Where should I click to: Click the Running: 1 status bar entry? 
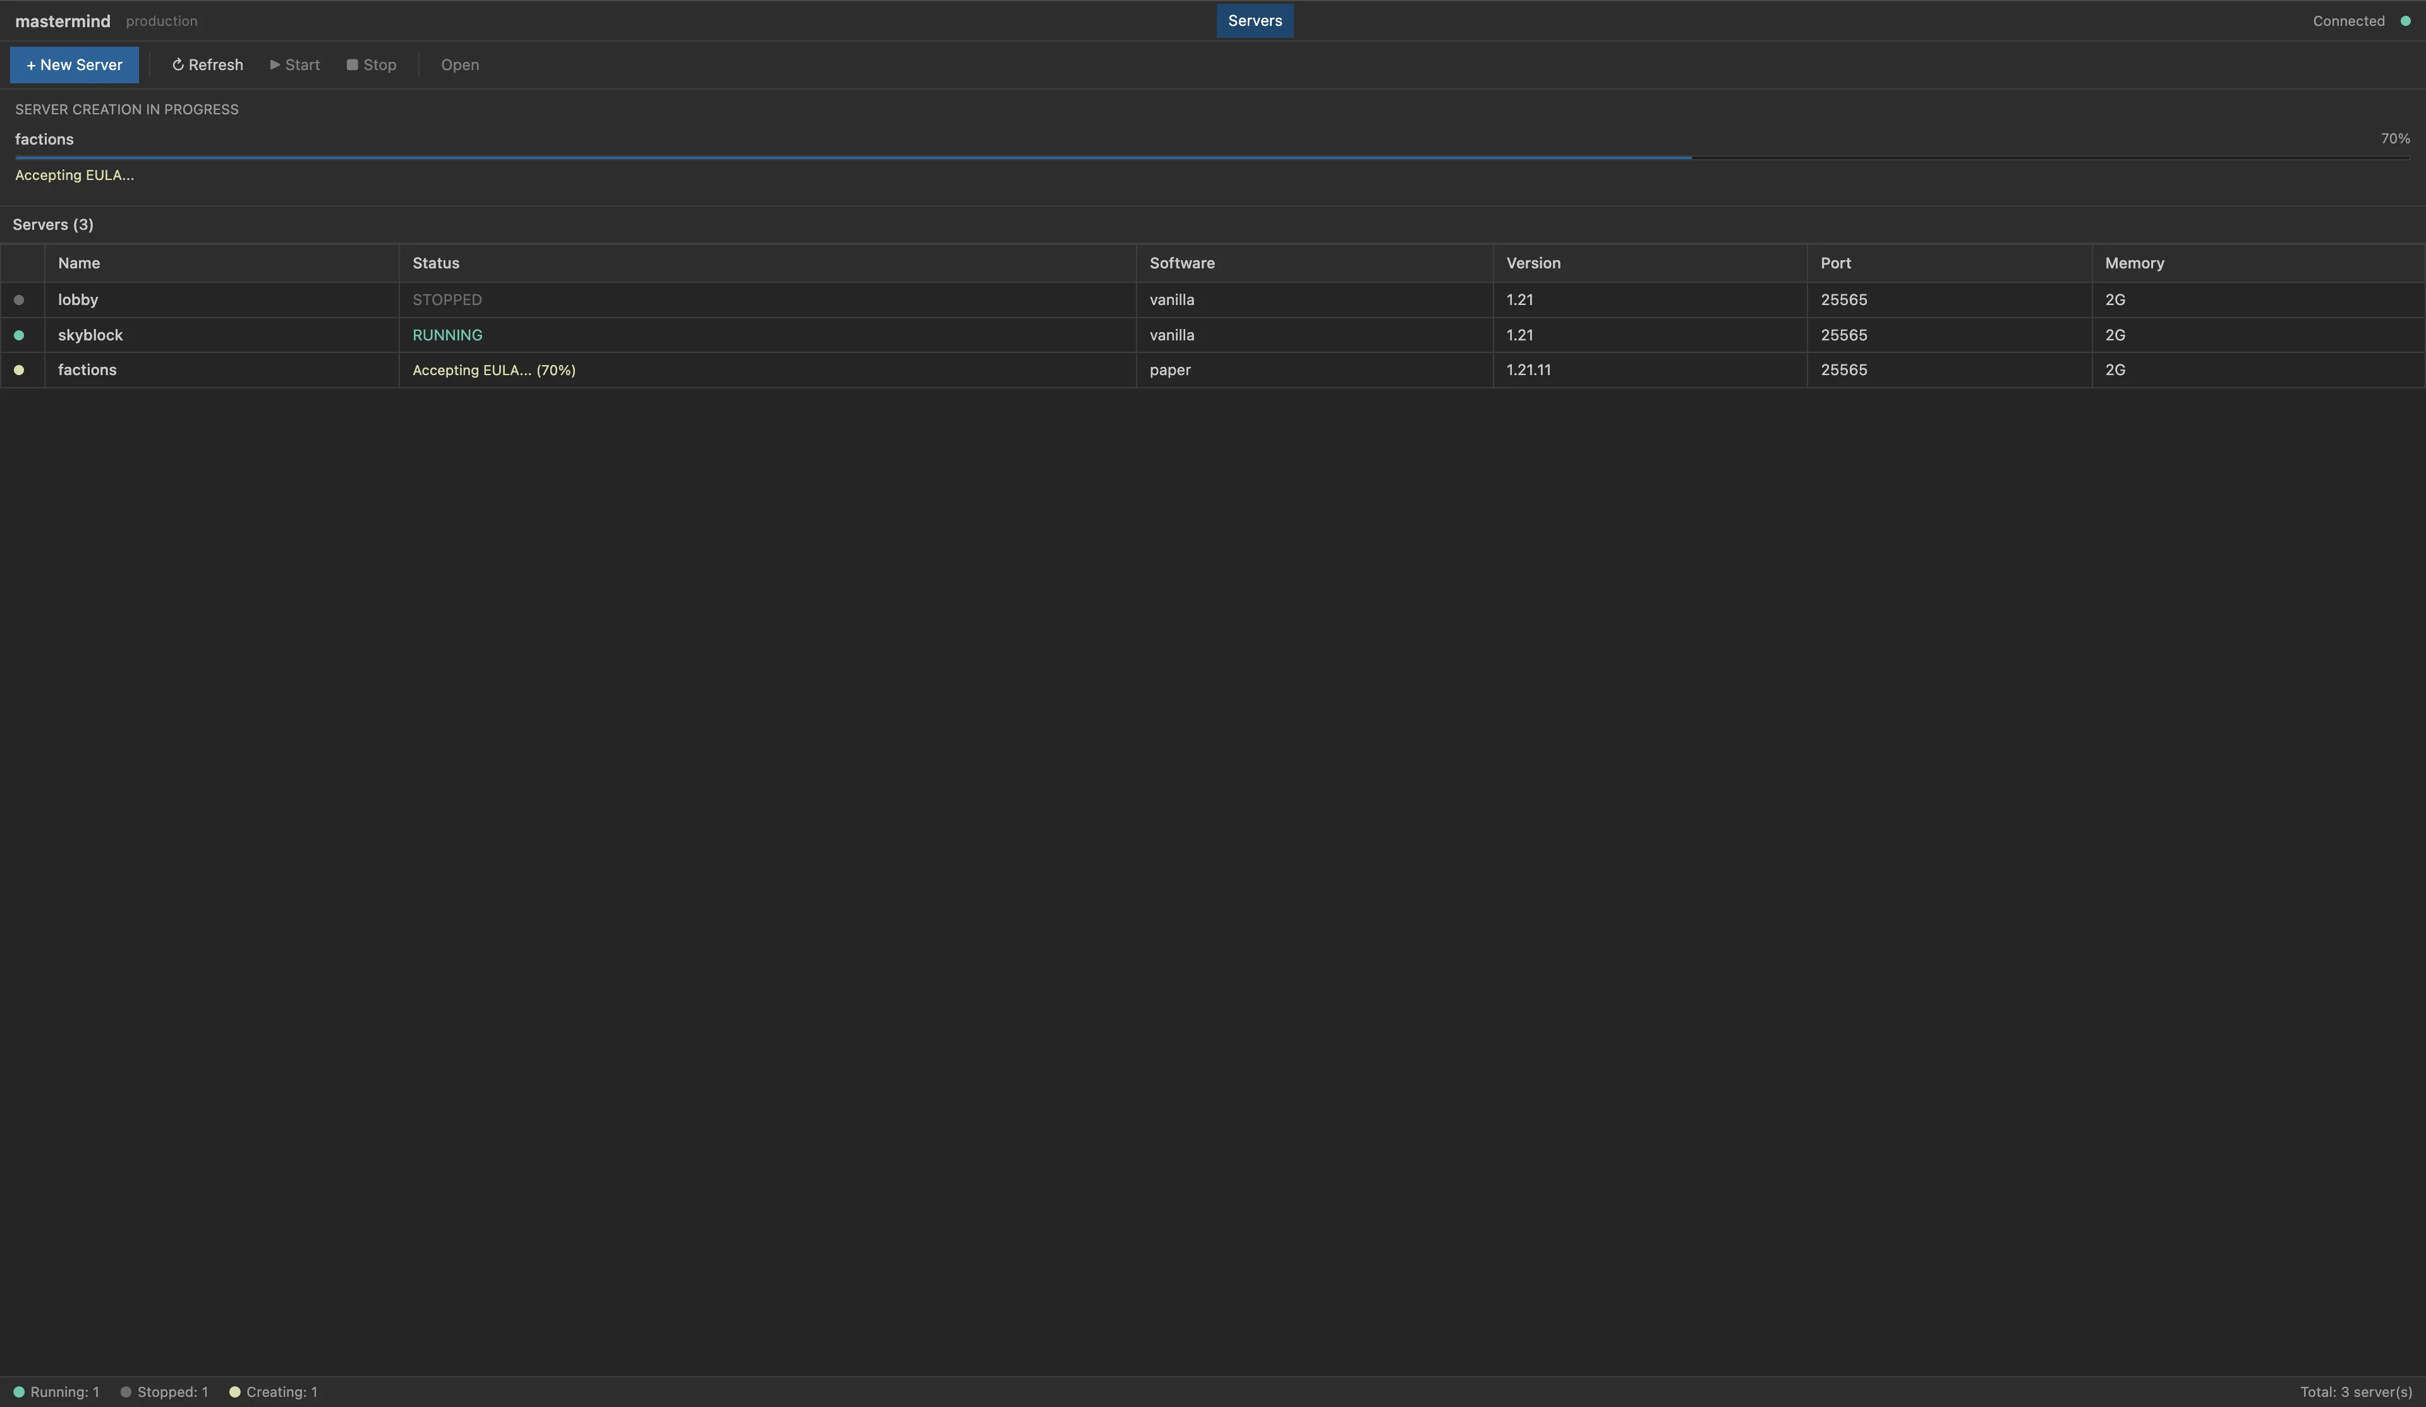coord(56,1392)
